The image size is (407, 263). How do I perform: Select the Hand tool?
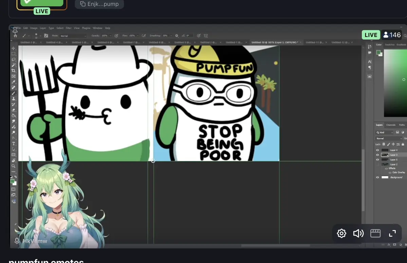pos(14,161)
